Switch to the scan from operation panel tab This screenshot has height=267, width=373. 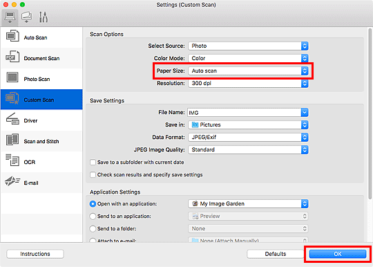click(x=26, y=17)
